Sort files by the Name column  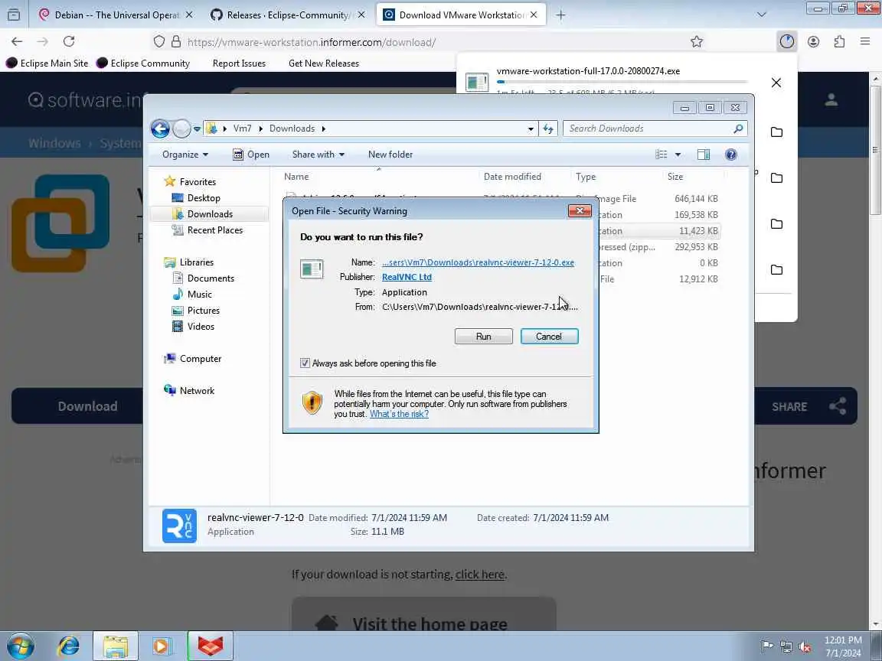click(x=296, y=177)
